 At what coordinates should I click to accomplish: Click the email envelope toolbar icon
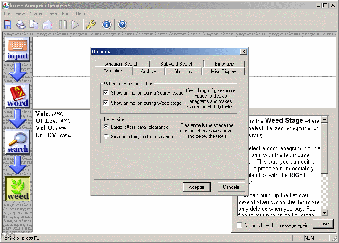click(47, 25)
